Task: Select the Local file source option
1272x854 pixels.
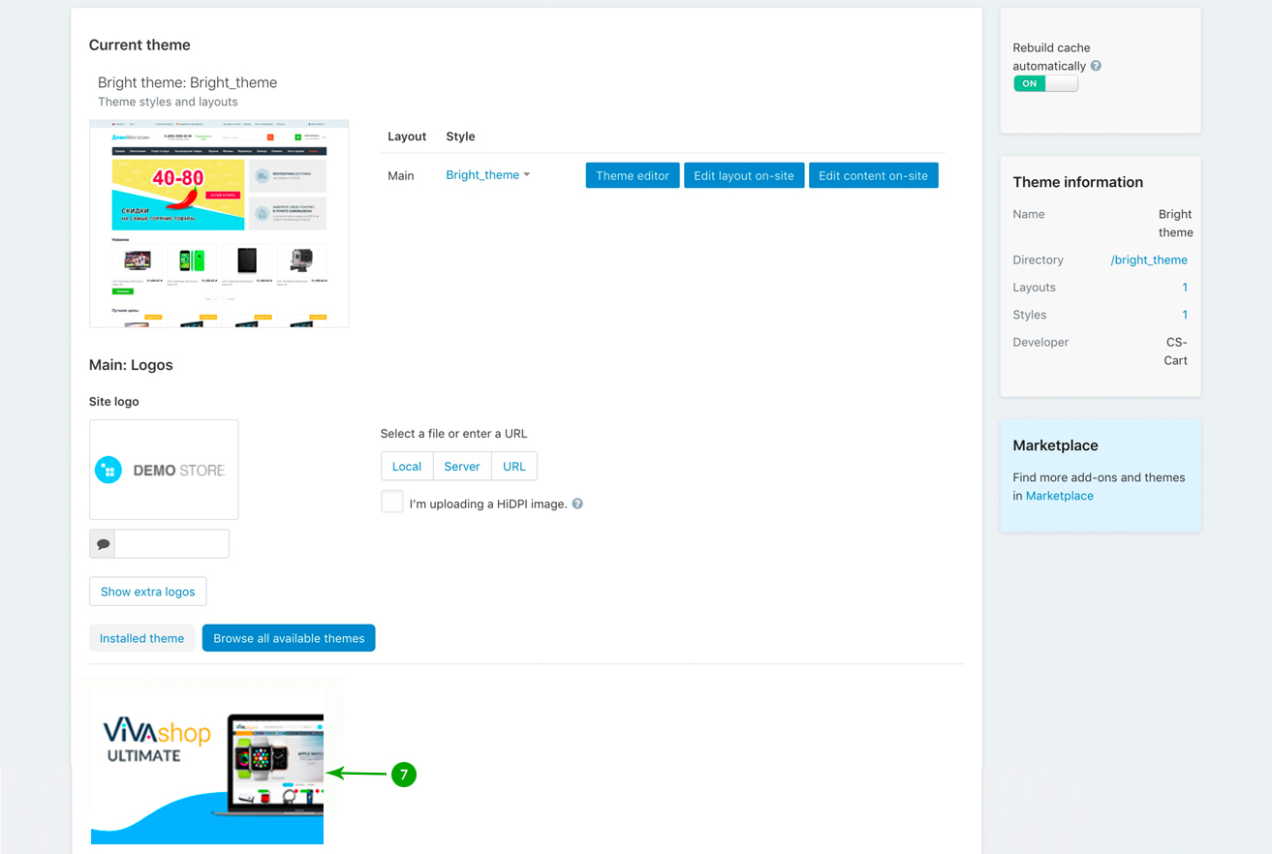Action: click(407, 467)
